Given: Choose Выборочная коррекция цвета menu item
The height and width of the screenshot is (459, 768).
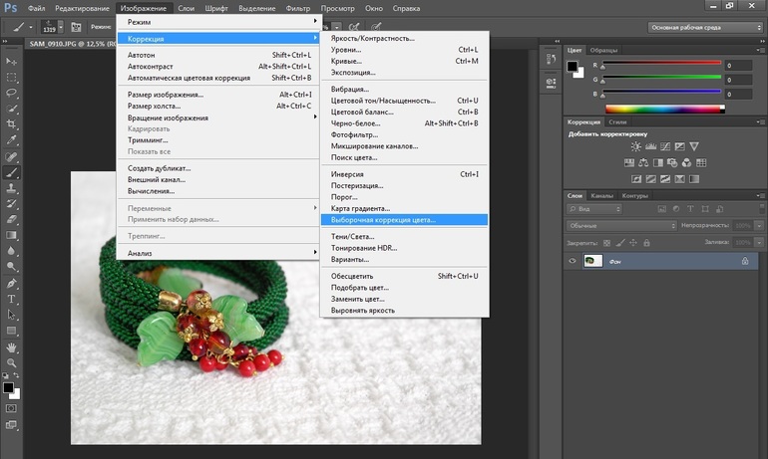Looking at the screenshot, I should (384, 219).
